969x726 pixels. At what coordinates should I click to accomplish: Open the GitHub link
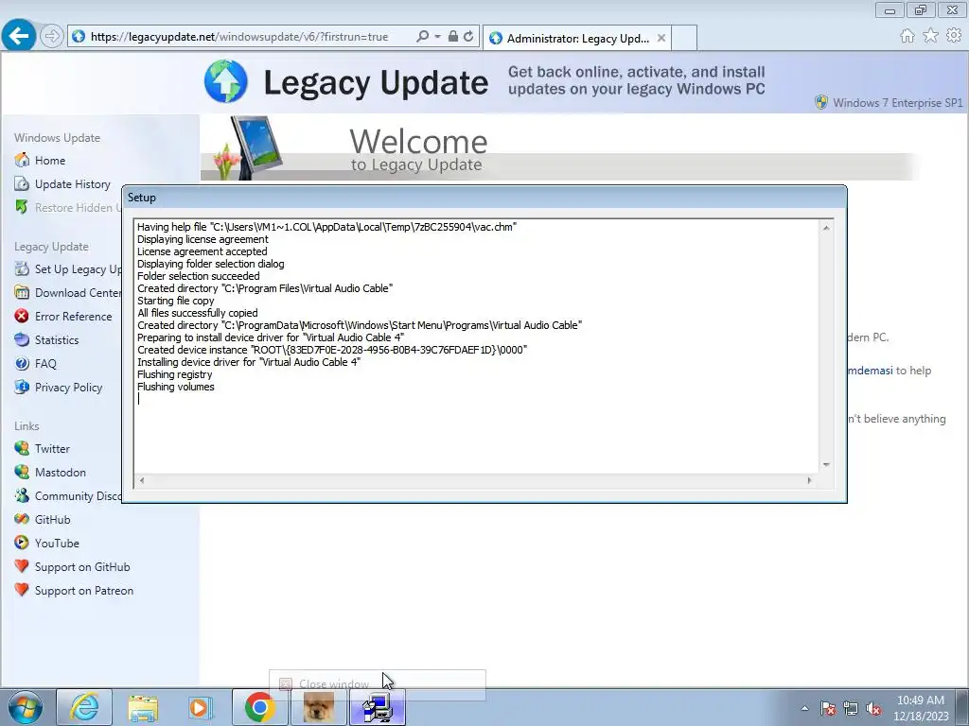53,520
